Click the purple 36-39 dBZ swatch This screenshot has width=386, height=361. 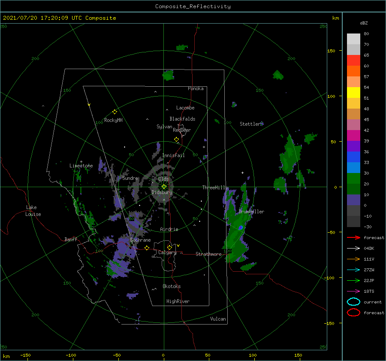(x=353, y=146)
